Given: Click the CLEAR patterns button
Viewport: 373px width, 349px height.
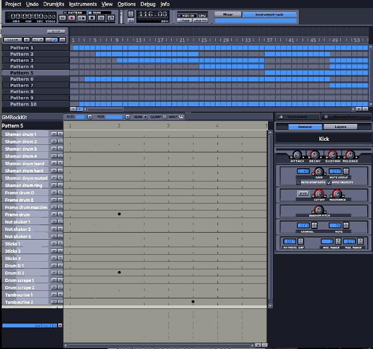Looking at the screenshot, I should (x=13, y=40).
